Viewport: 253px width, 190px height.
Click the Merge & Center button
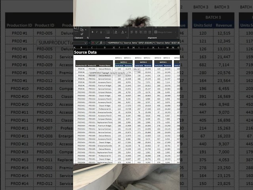click(x=163, y=32)
